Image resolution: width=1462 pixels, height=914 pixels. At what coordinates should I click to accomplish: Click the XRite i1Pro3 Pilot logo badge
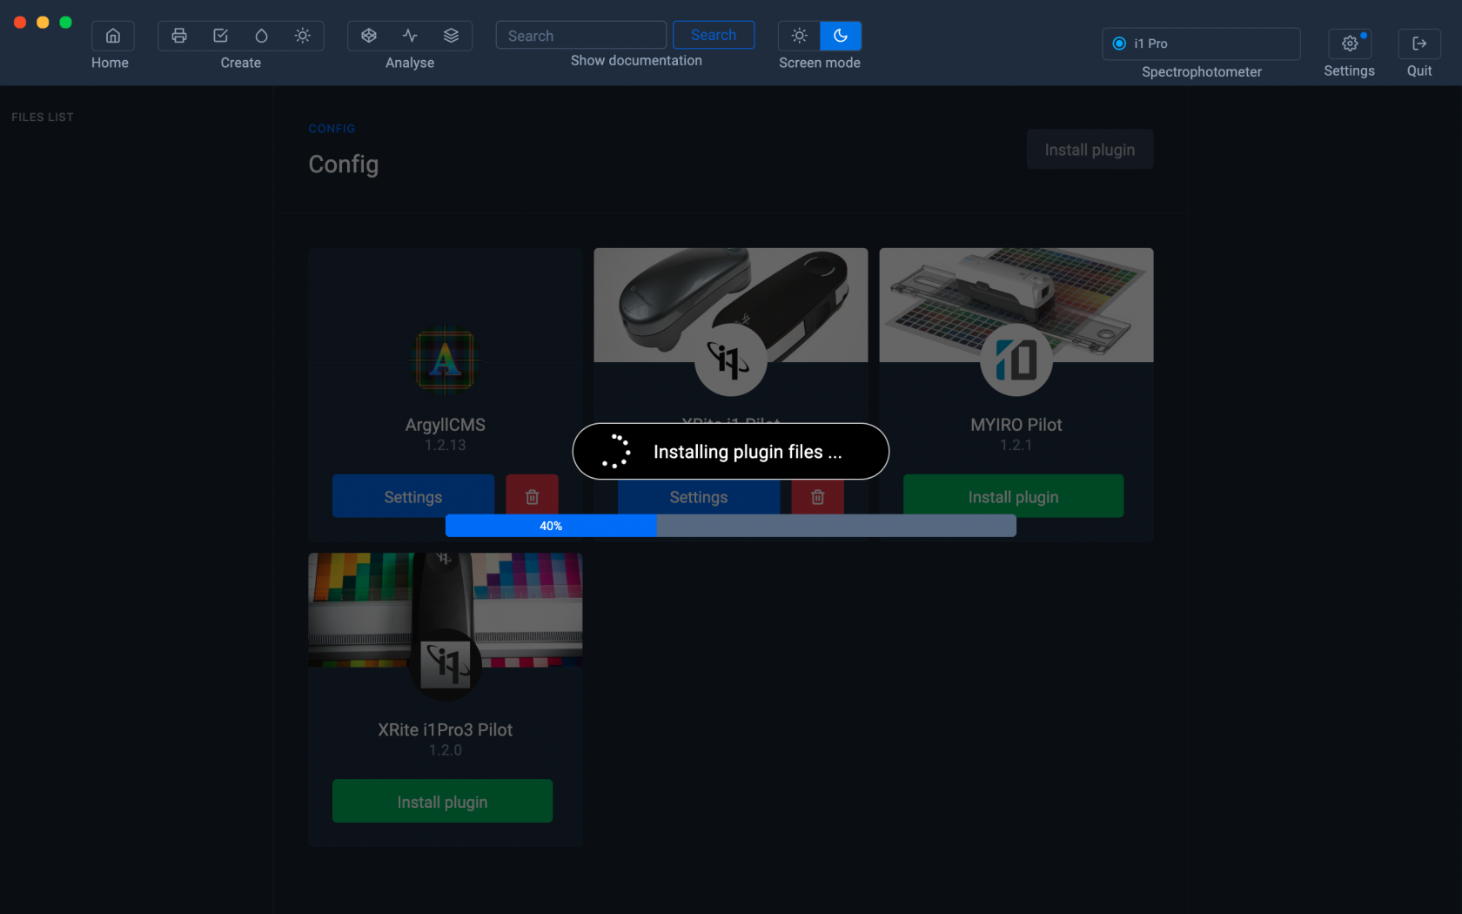coord(446,665)
